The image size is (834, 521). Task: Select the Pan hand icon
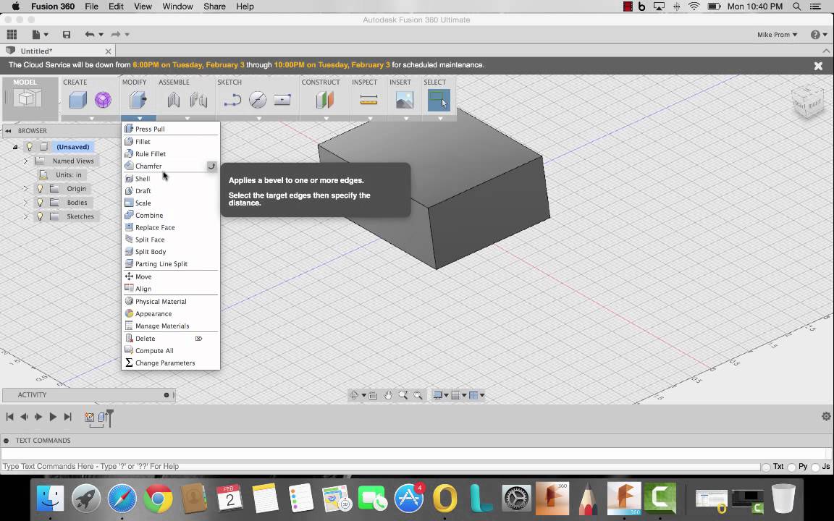pos(388,395)
